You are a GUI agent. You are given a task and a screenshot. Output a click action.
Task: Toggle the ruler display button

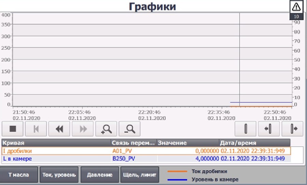(x=246, y=129)
